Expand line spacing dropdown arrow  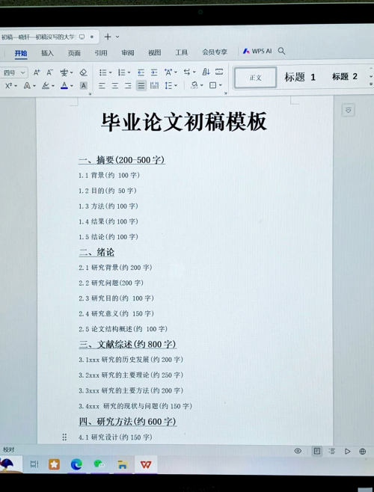click(x=176, y=85)
